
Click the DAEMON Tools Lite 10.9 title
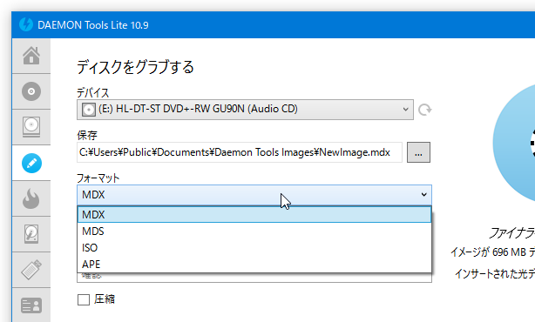click(93, 25)
